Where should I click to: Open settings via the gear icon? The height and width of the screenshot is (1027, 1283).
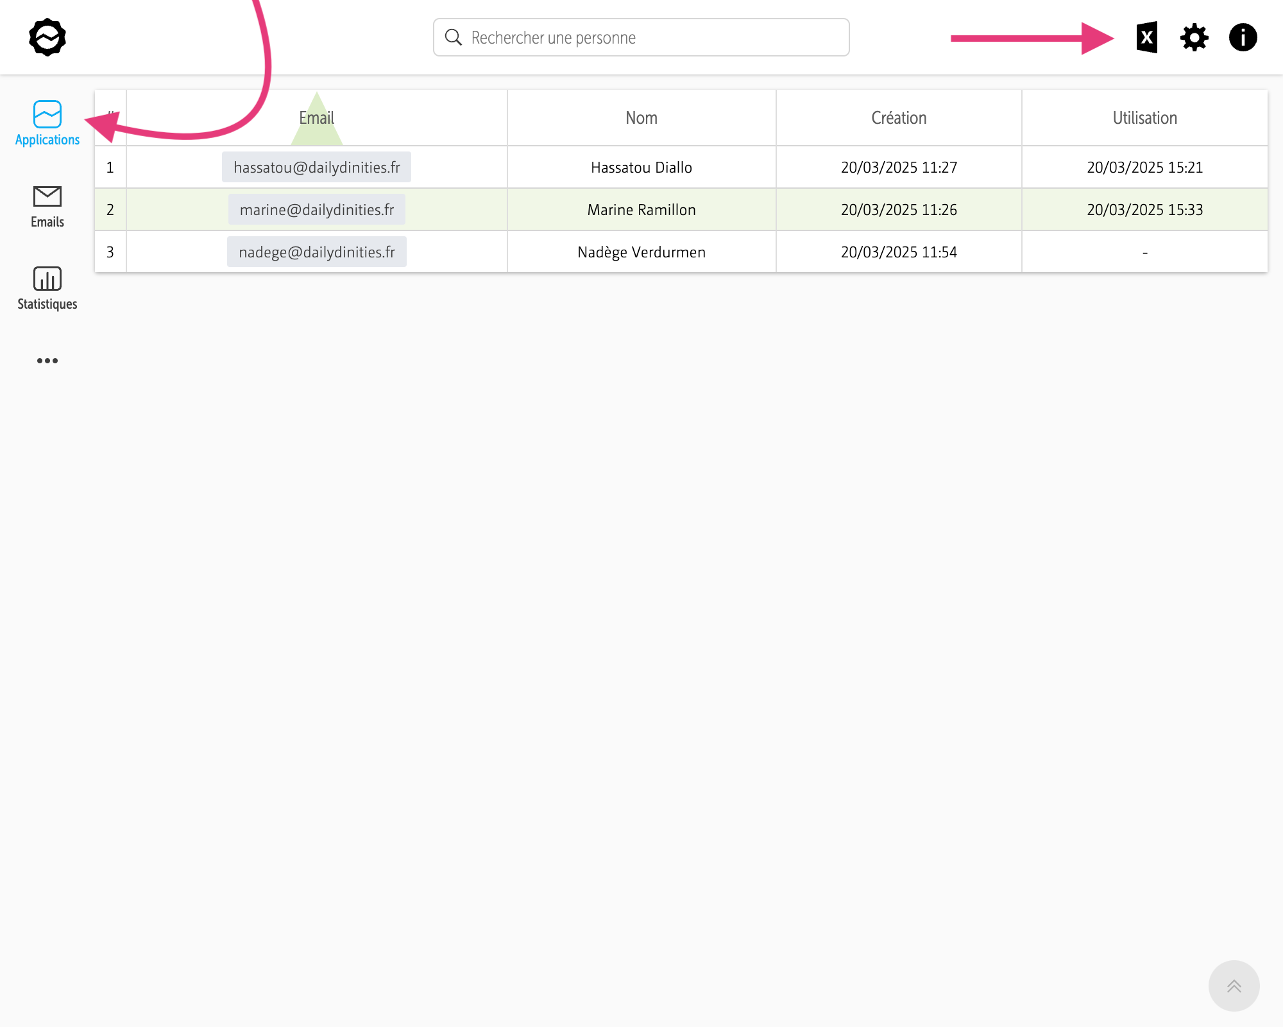(x=1194, y=37)
